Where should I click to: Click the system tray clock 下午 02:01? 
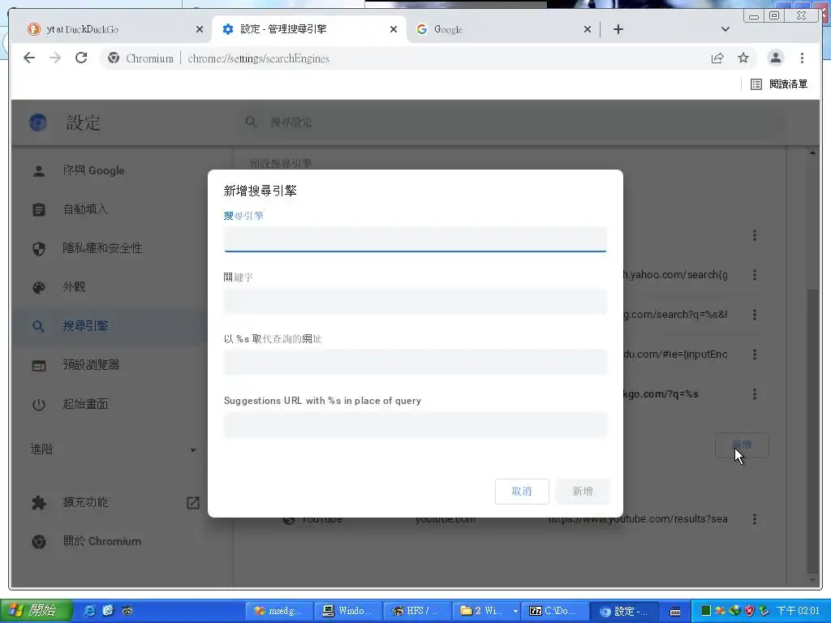pos(798,611)
